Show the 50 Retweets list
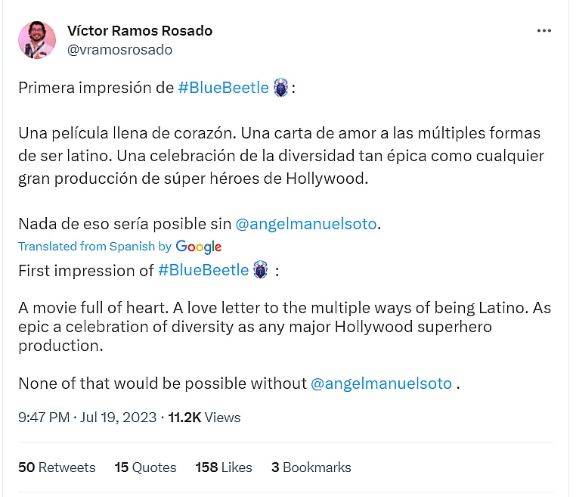The width and height of the screenshot is (576, 497). point(57,467)
